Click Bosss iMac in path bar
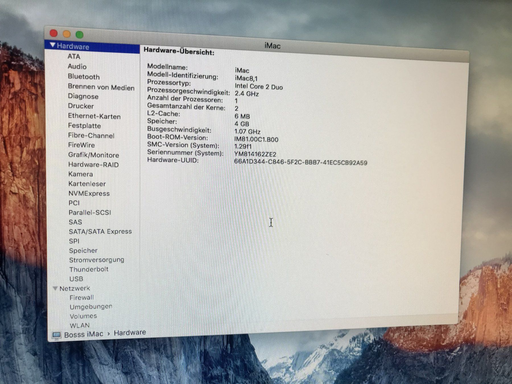The image size is (512, 384). [x=84, y=334]
